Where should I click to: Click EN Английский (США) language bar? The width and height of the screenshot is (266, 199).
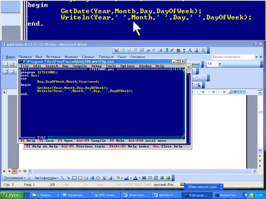(203, 187)
